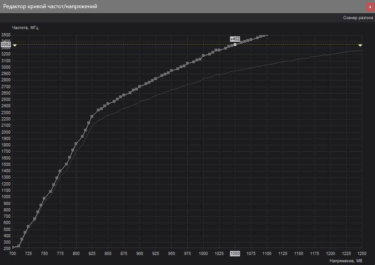Viewport: 375px width, 265px height.
Task: Click the right yellow triangle frequency marker
Action: click(360, 45)
